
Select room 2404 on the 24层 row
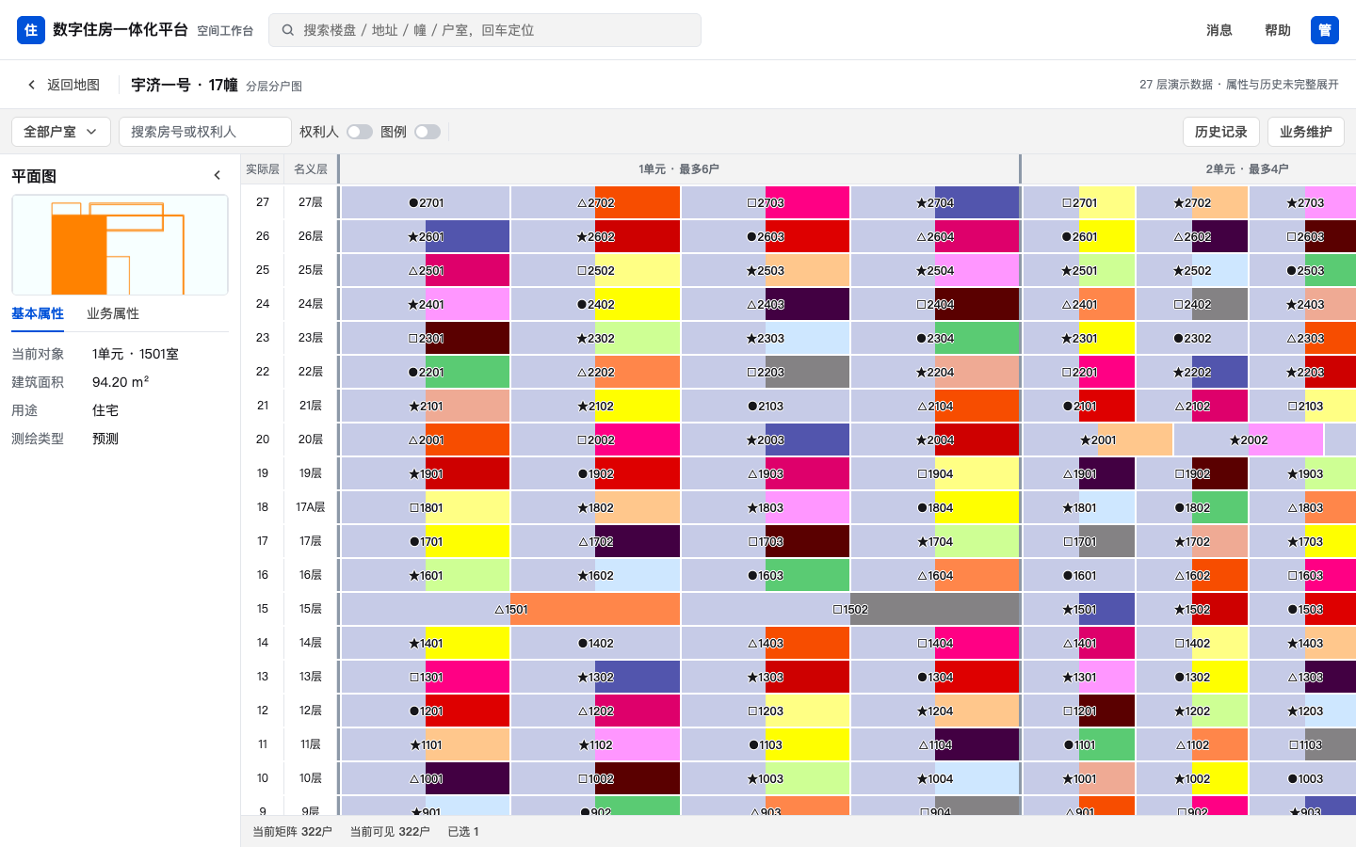click(935, 304)
